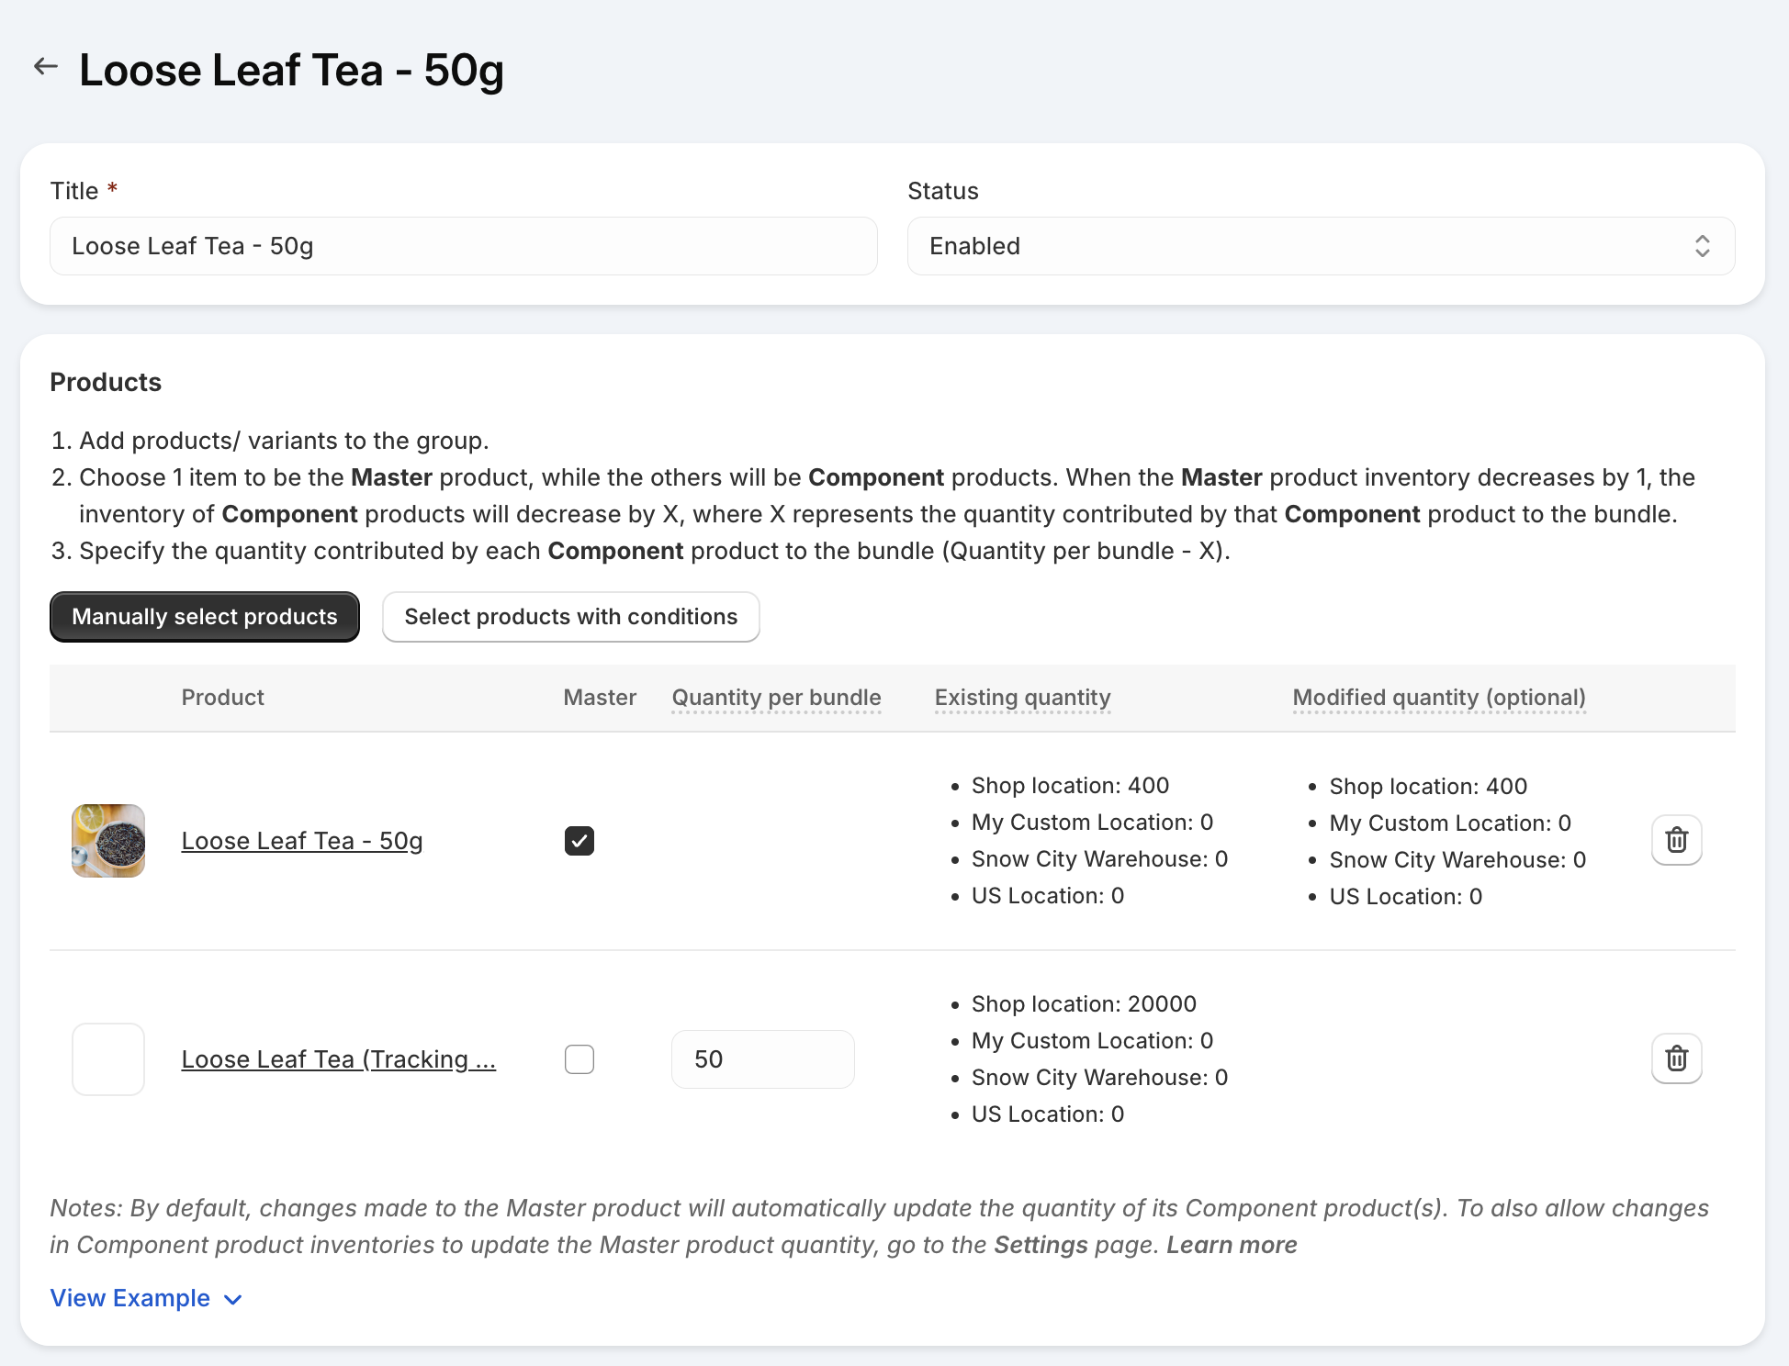Open the Loose Leaf Tea - 50g product link
The height and width of the screenshot is (1366, 1789).
(x=301, y=839)
